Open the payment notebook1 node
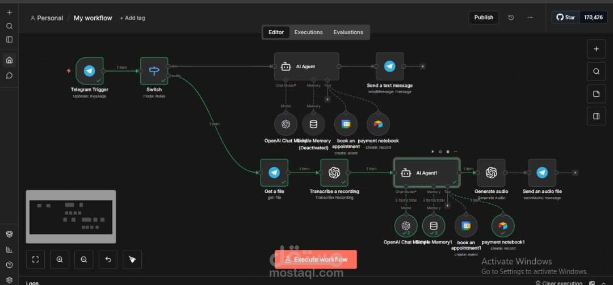 click(x=503, y=226)
